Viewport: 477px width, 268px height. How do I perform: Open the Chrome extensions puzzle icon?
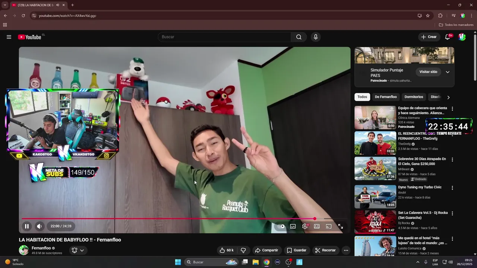click(440, 16)
